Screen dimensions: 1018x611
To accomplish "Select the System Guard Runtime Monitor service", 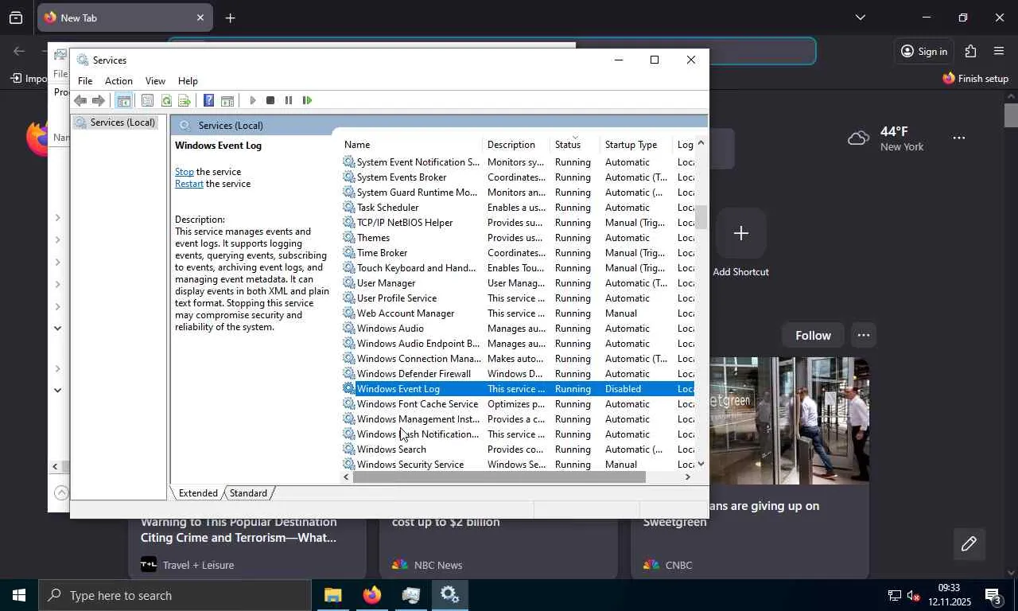I will (x=517, y=193).
